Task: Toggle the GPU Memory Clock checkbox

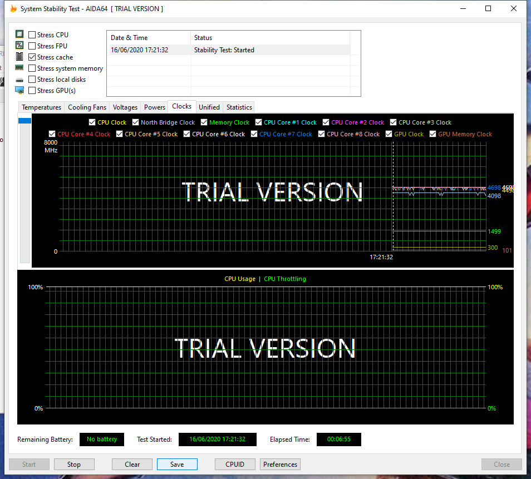Action: click(433, 134)
